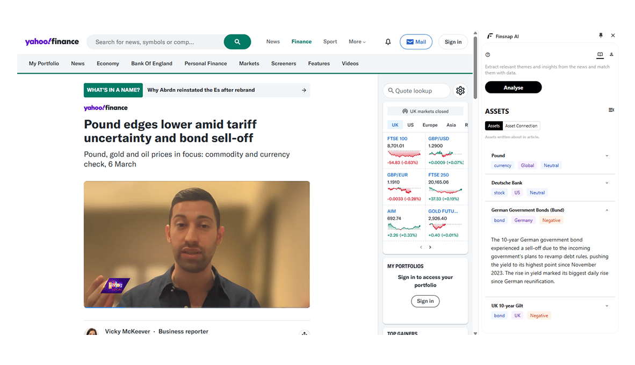Select the Asia markets tab
635x365 pixels.
[451, 125]
